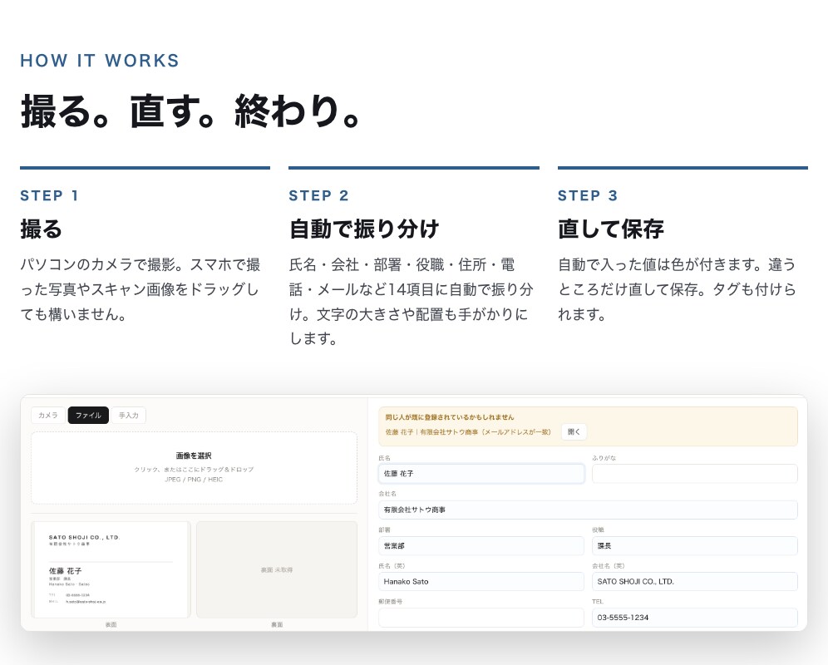Viewport: 828px width, 665px height.
Task: Click the 佐藤 花子｜有限会社サトウ商事 duplicate notice text
Action: pyautogui.click(x=468, y=432)
